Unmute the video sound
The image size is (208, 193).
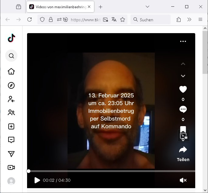pos(183,180)
